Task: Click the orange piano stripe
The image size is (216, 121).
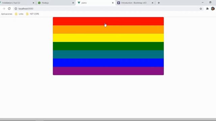Action: (108, 29)
